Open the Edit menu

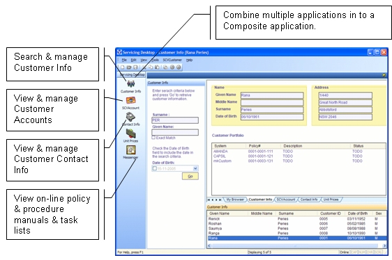click(133, 60)
